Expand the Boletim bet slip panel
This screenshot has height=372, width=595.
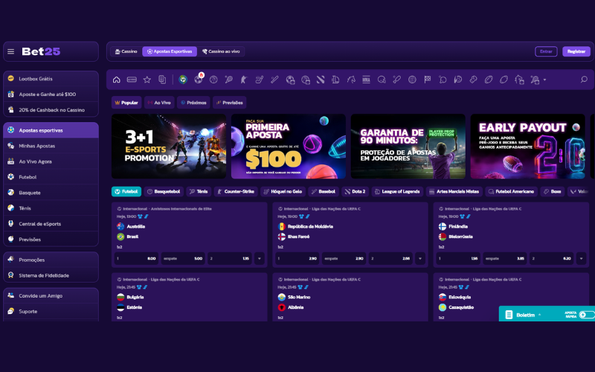524,315
